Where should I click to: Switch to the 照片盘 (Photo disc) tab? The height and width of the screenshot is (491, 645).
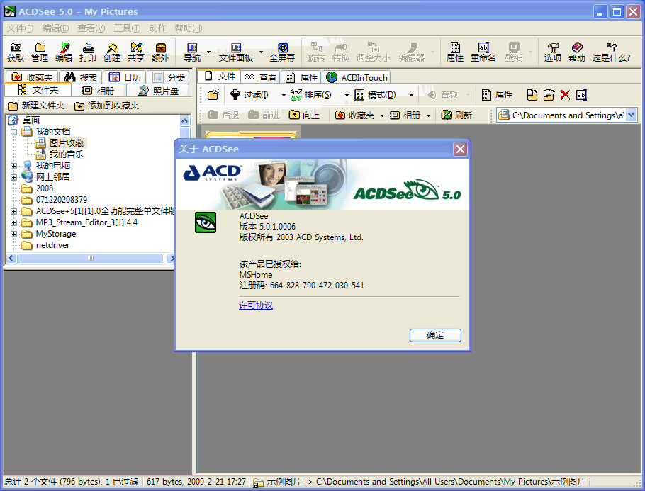[x=158, y=91]
